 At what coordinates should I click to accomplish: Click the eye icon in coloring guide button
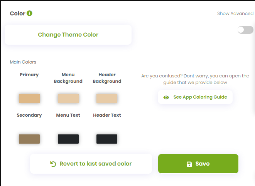[x=166, y=97]
